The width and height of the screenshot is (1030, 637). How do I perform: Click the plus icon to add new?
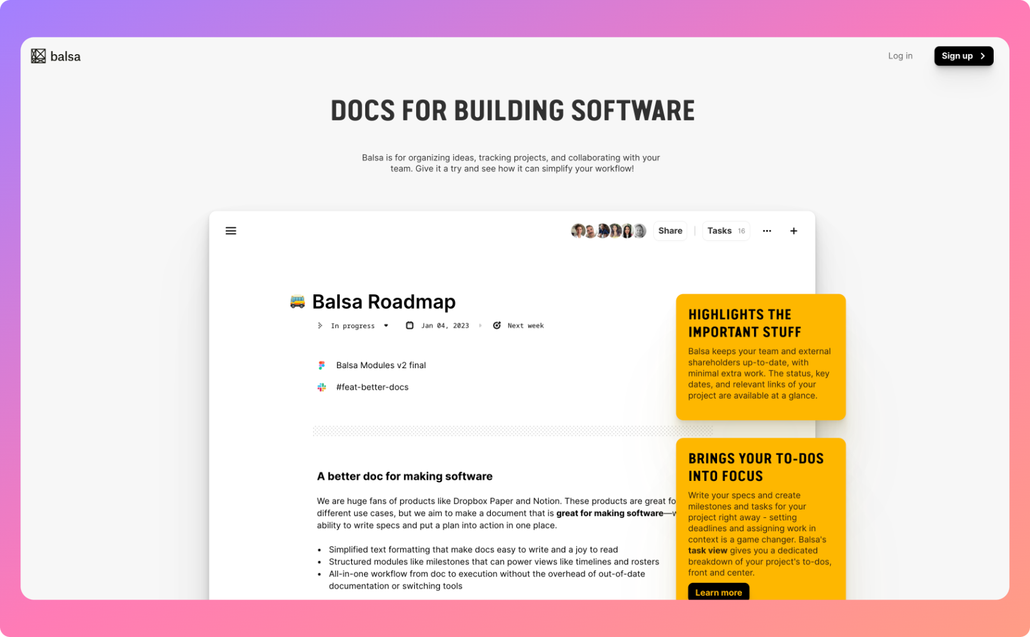pyautogui.click(x=794, y=231)
